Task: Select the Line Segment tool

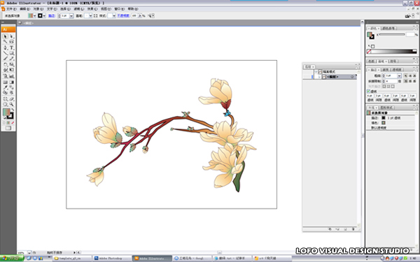Action: [6, 53]
